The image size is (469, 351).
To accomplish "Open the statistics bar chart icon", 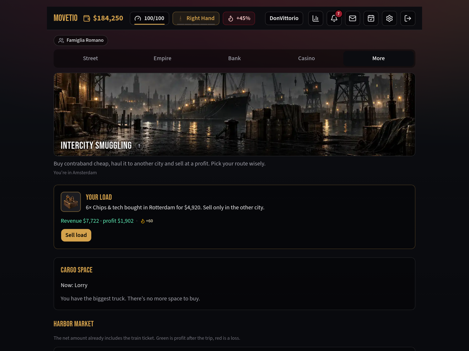I will [x=316, y=18].
